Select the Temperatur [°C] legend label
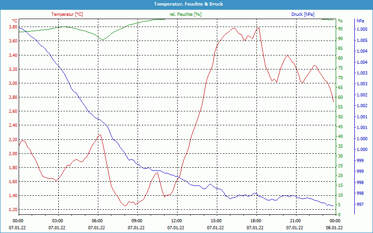 [67, 14]
